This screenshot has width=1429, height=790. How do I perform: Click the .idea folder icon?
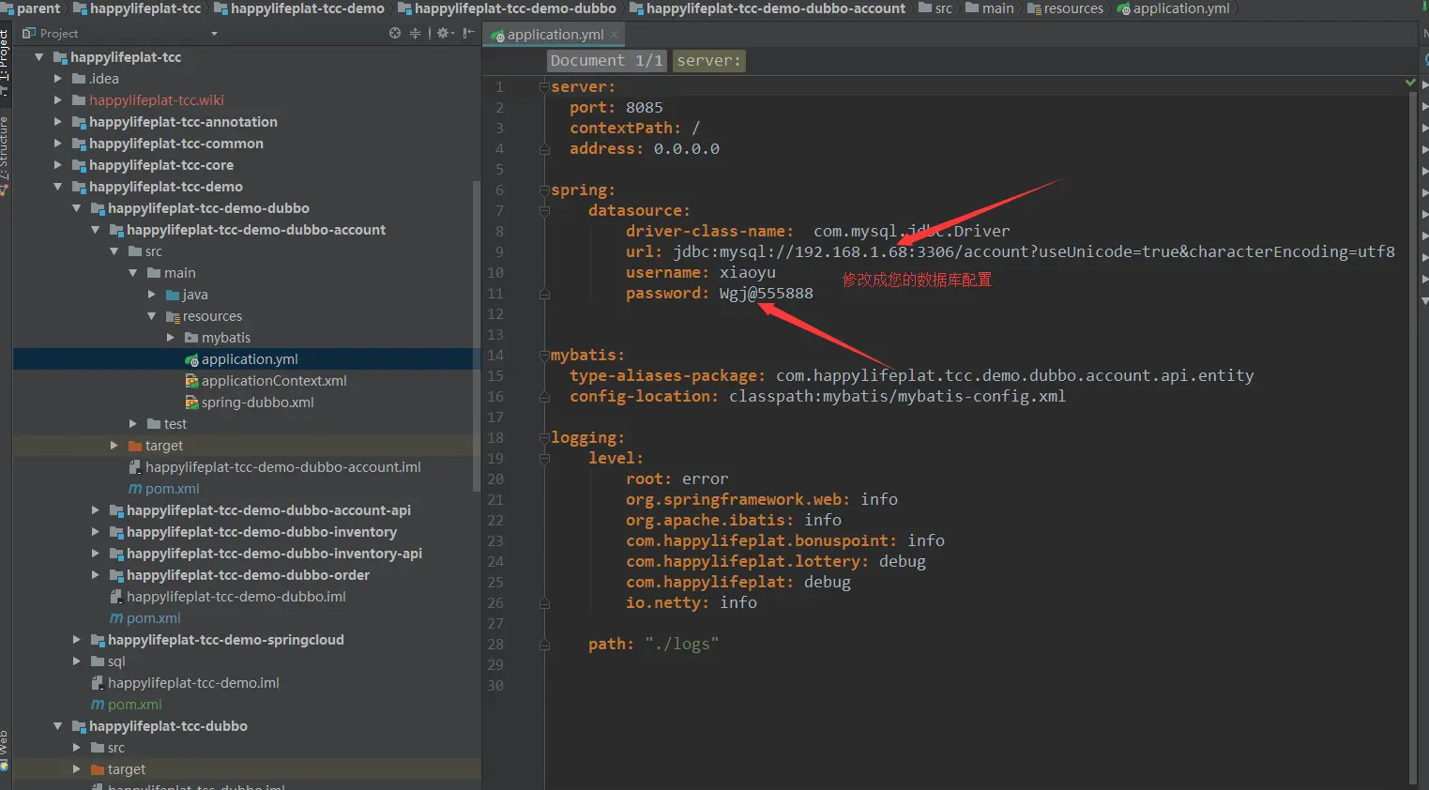79,79
